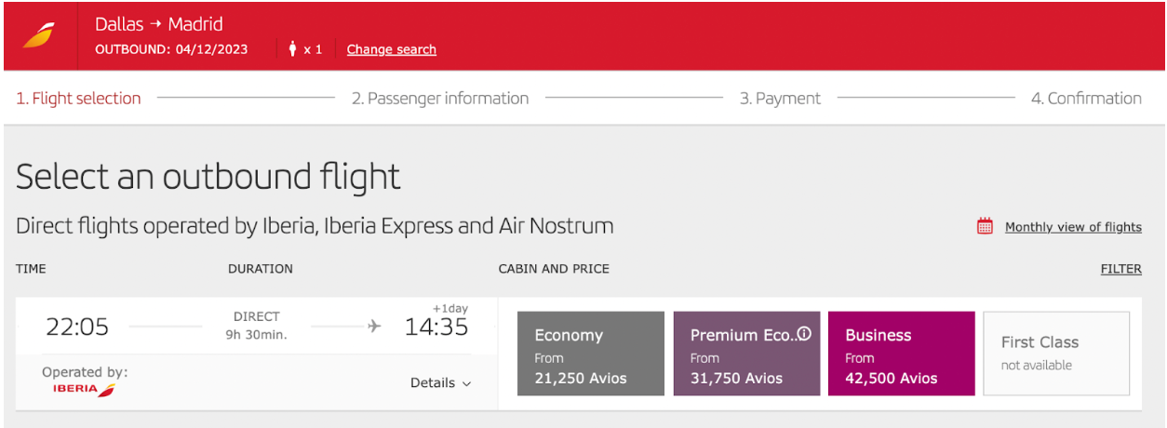The width and height of the screenshot is (1167, 428).
Task: Go to step 3 Payment
Action: [780, 99]
